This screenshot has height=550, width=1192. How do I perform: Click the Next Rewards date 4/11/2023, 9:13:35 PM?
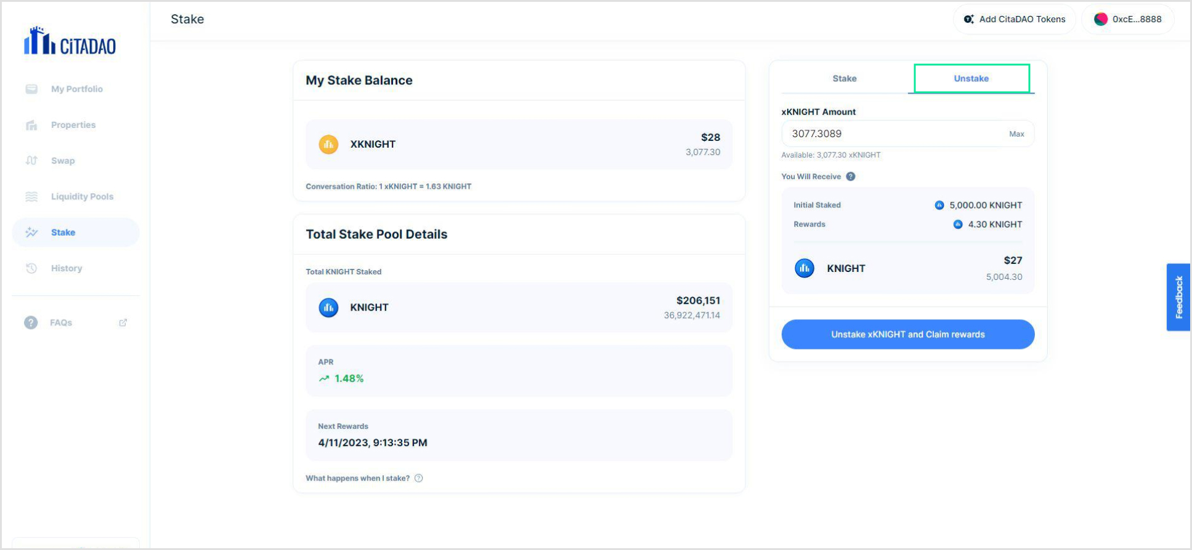click(373, 443)
